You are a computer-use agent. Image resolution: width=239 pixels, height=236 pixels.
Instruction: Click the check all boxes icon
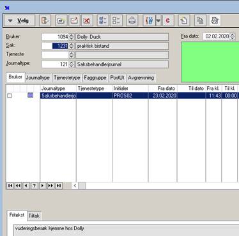coord(103,20)
